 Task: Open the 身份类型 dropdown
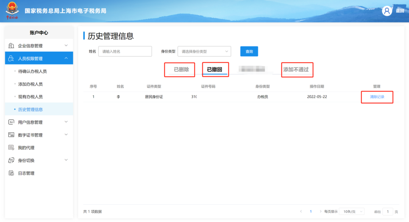[x=204, y=52]
